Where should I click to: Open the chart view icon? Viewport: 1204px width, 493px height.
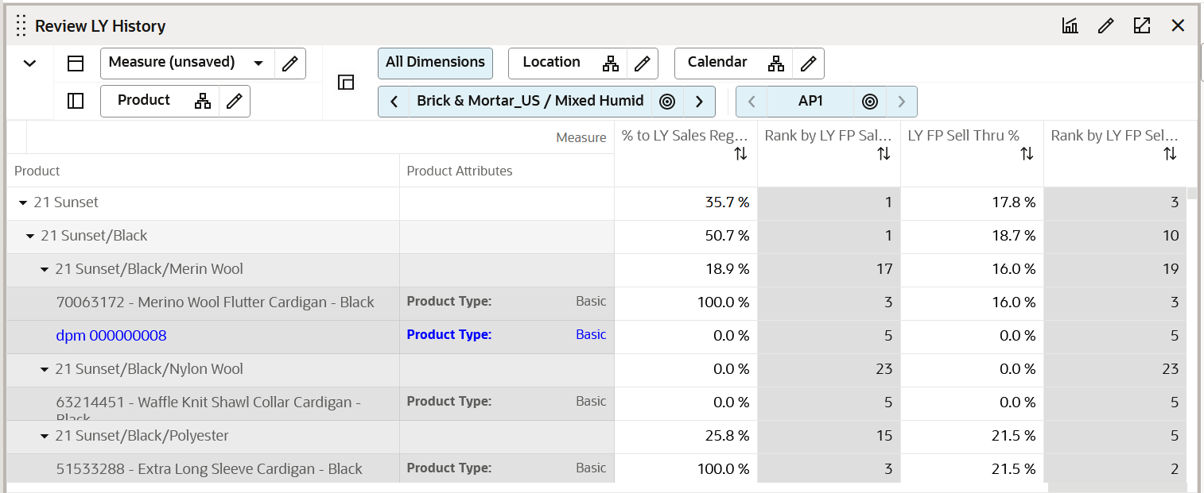pyautogui.click(x=1070, y=26)
